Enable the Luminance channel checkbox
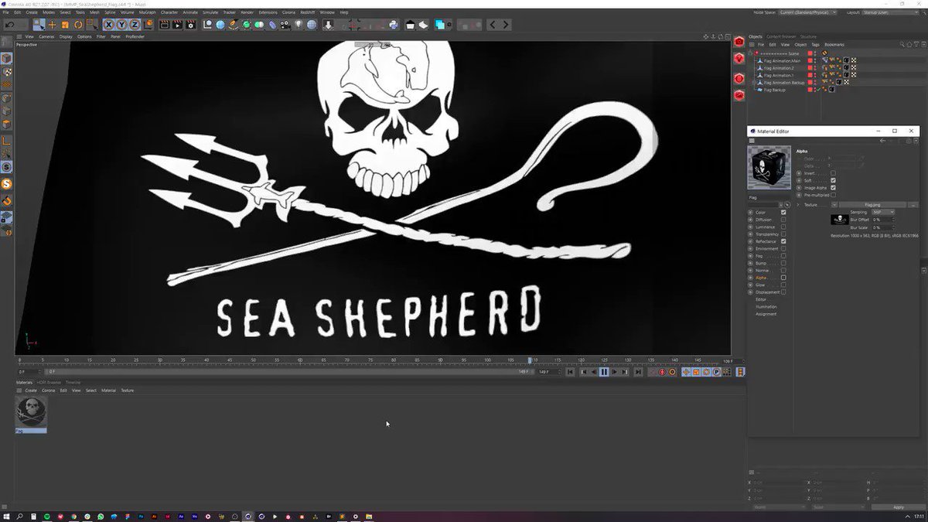Viewport: 928px width, 522px height. [x=783, y=227]
